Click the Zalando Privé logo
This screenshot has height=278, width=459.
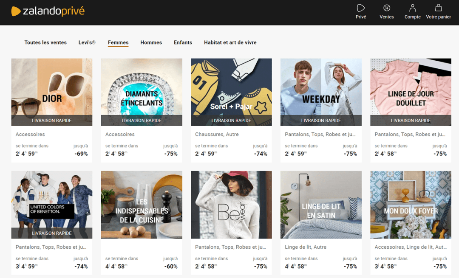(48, 11)
